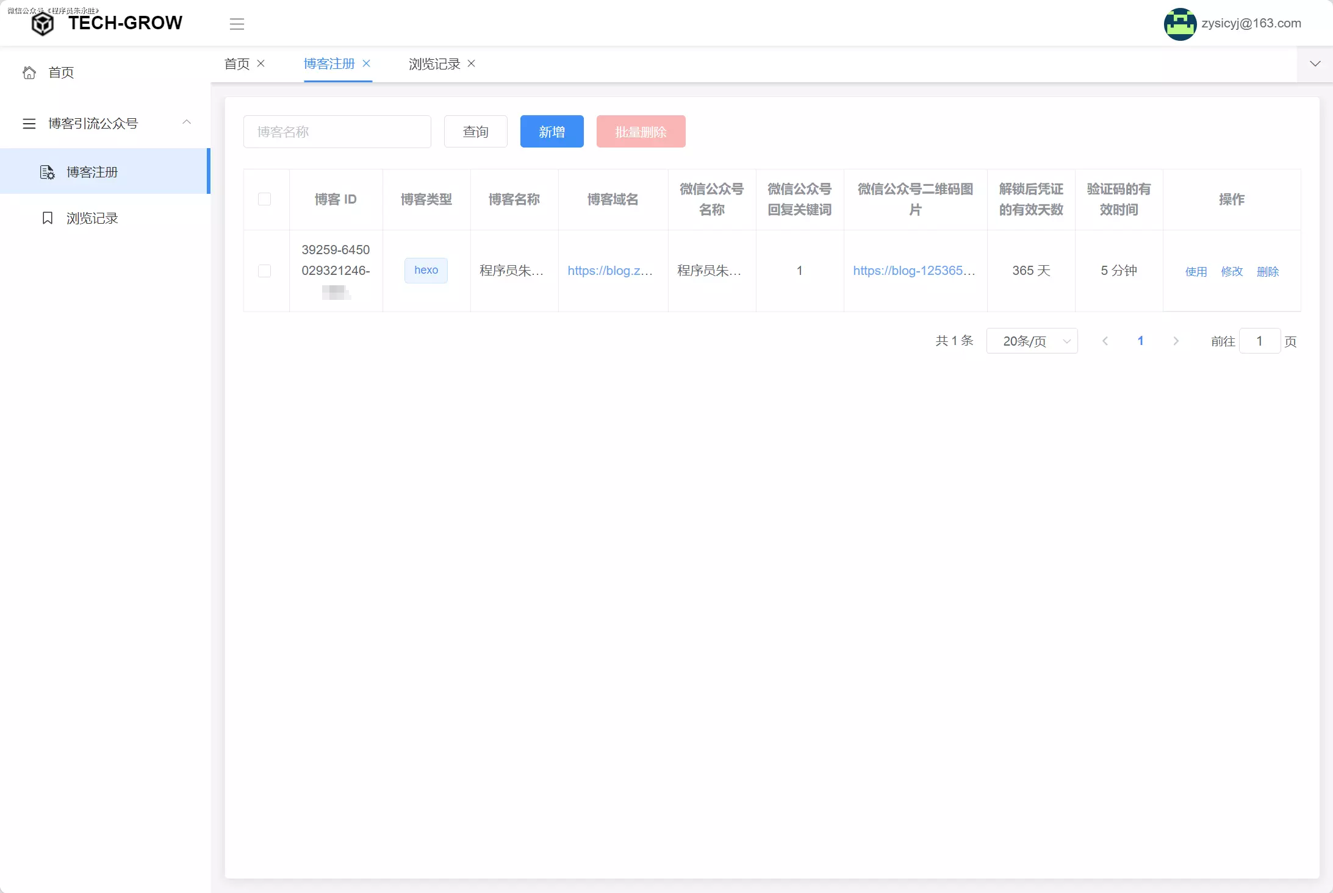Screen dimensions: 1333x893
Task: Go to next page arrow
Action: [x=1176, y=341]
